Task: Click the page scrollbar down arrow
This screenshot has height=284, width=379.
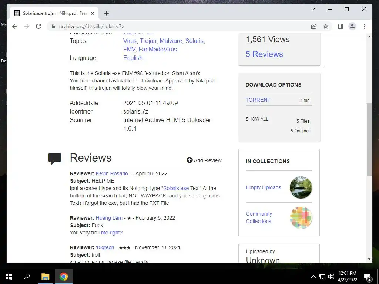Action: click(369, 259)
